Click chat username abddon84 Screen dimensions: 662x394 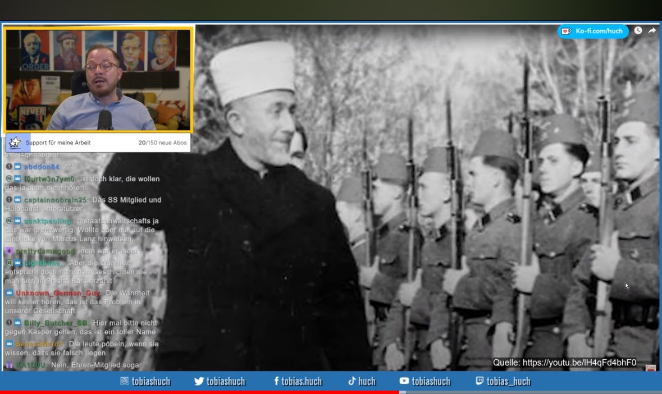click(42, 167)
